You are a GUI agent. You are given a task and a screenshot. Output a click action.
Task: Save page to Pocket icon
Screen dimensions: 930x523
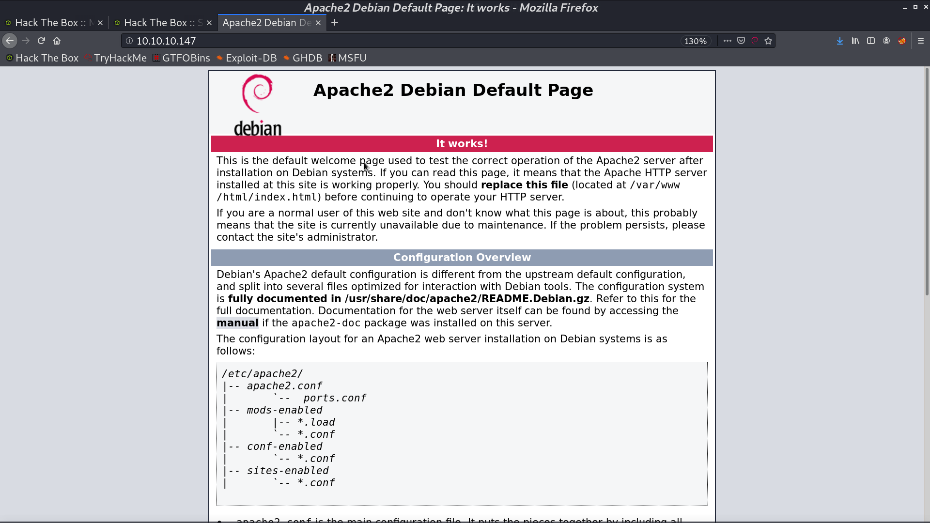(x=741, y=41)
